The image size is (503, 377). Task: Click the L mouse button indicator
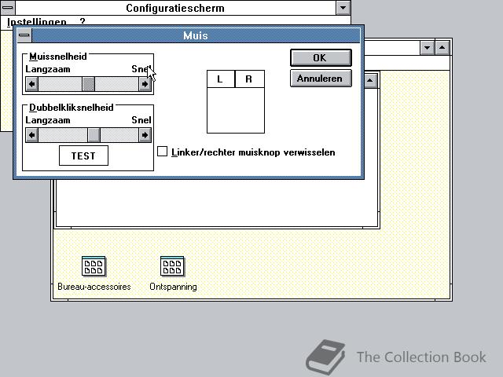(x=221, y=79)
